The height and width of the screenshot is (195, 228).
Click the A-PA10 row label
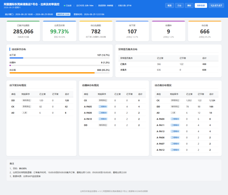point(88,119)
